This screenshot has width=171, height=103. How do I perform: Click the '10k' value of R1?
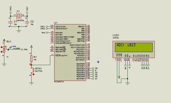point(35,60)
